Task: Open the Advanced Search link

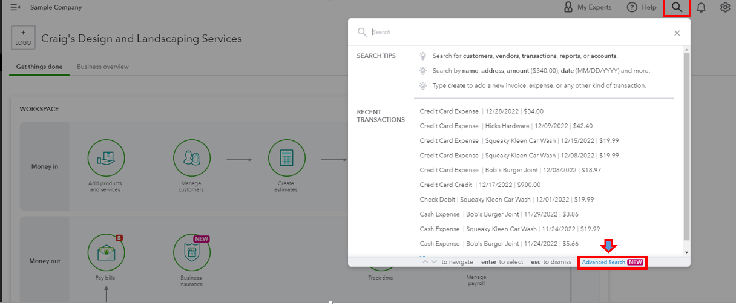Action: pos(603,262)
